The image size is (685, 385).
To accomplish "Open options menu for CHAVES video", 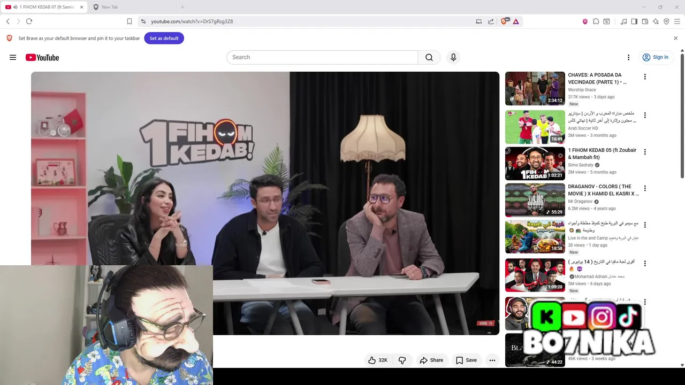I will coord(645,77).
